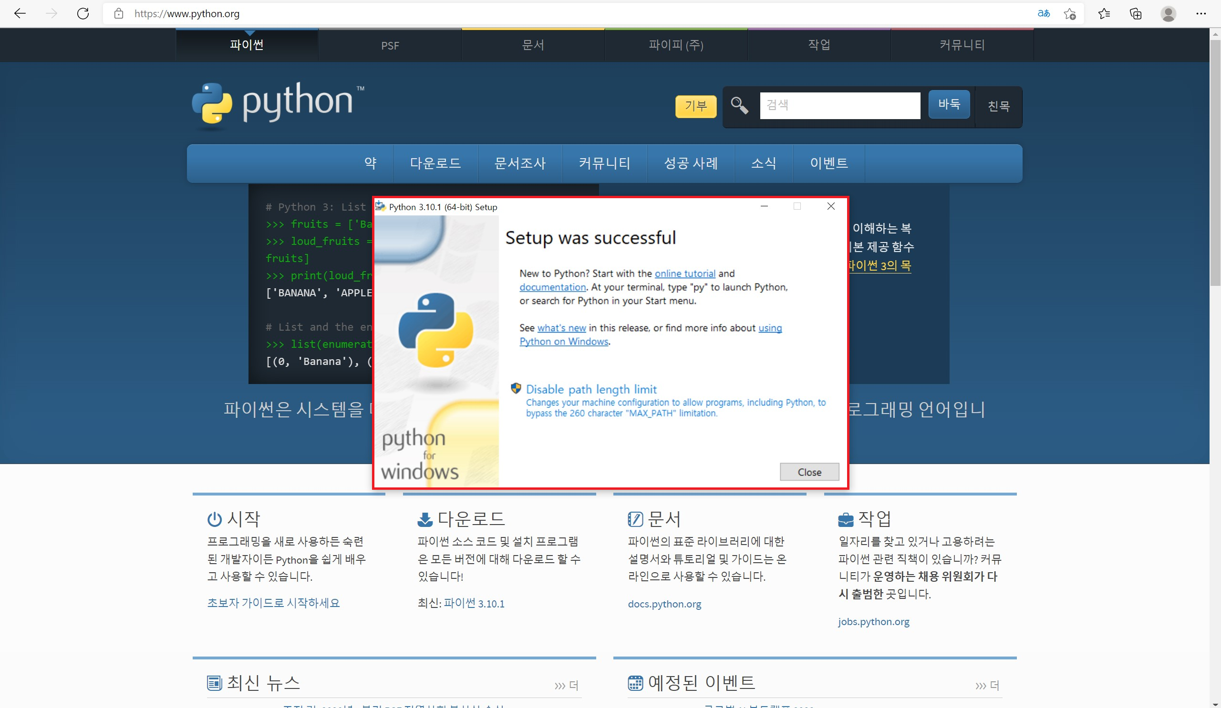Image resolution: width=1221 pixels, height=708 pixels.
Task: Click the translate page icon in address bar
Action: point(1044,13)
